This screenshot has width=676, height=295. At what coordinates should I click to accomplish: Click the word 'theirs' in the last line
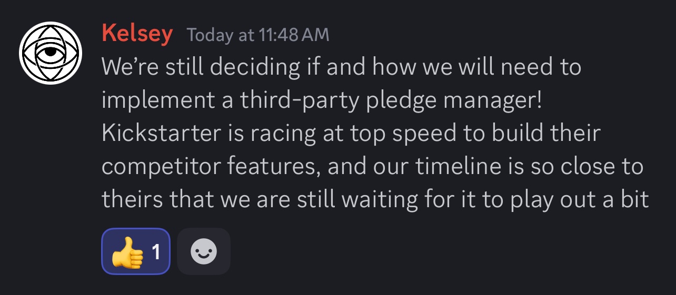[x=129, y=200]
